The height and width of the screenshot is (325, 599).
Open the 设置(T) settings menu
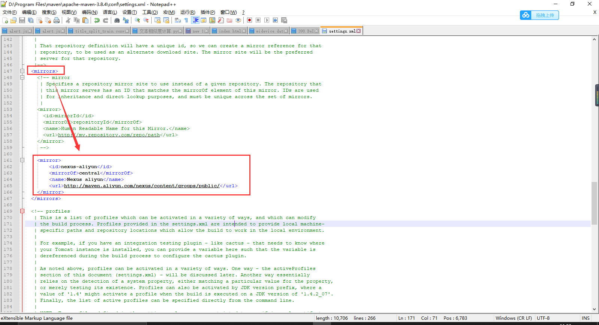(130, 12)
